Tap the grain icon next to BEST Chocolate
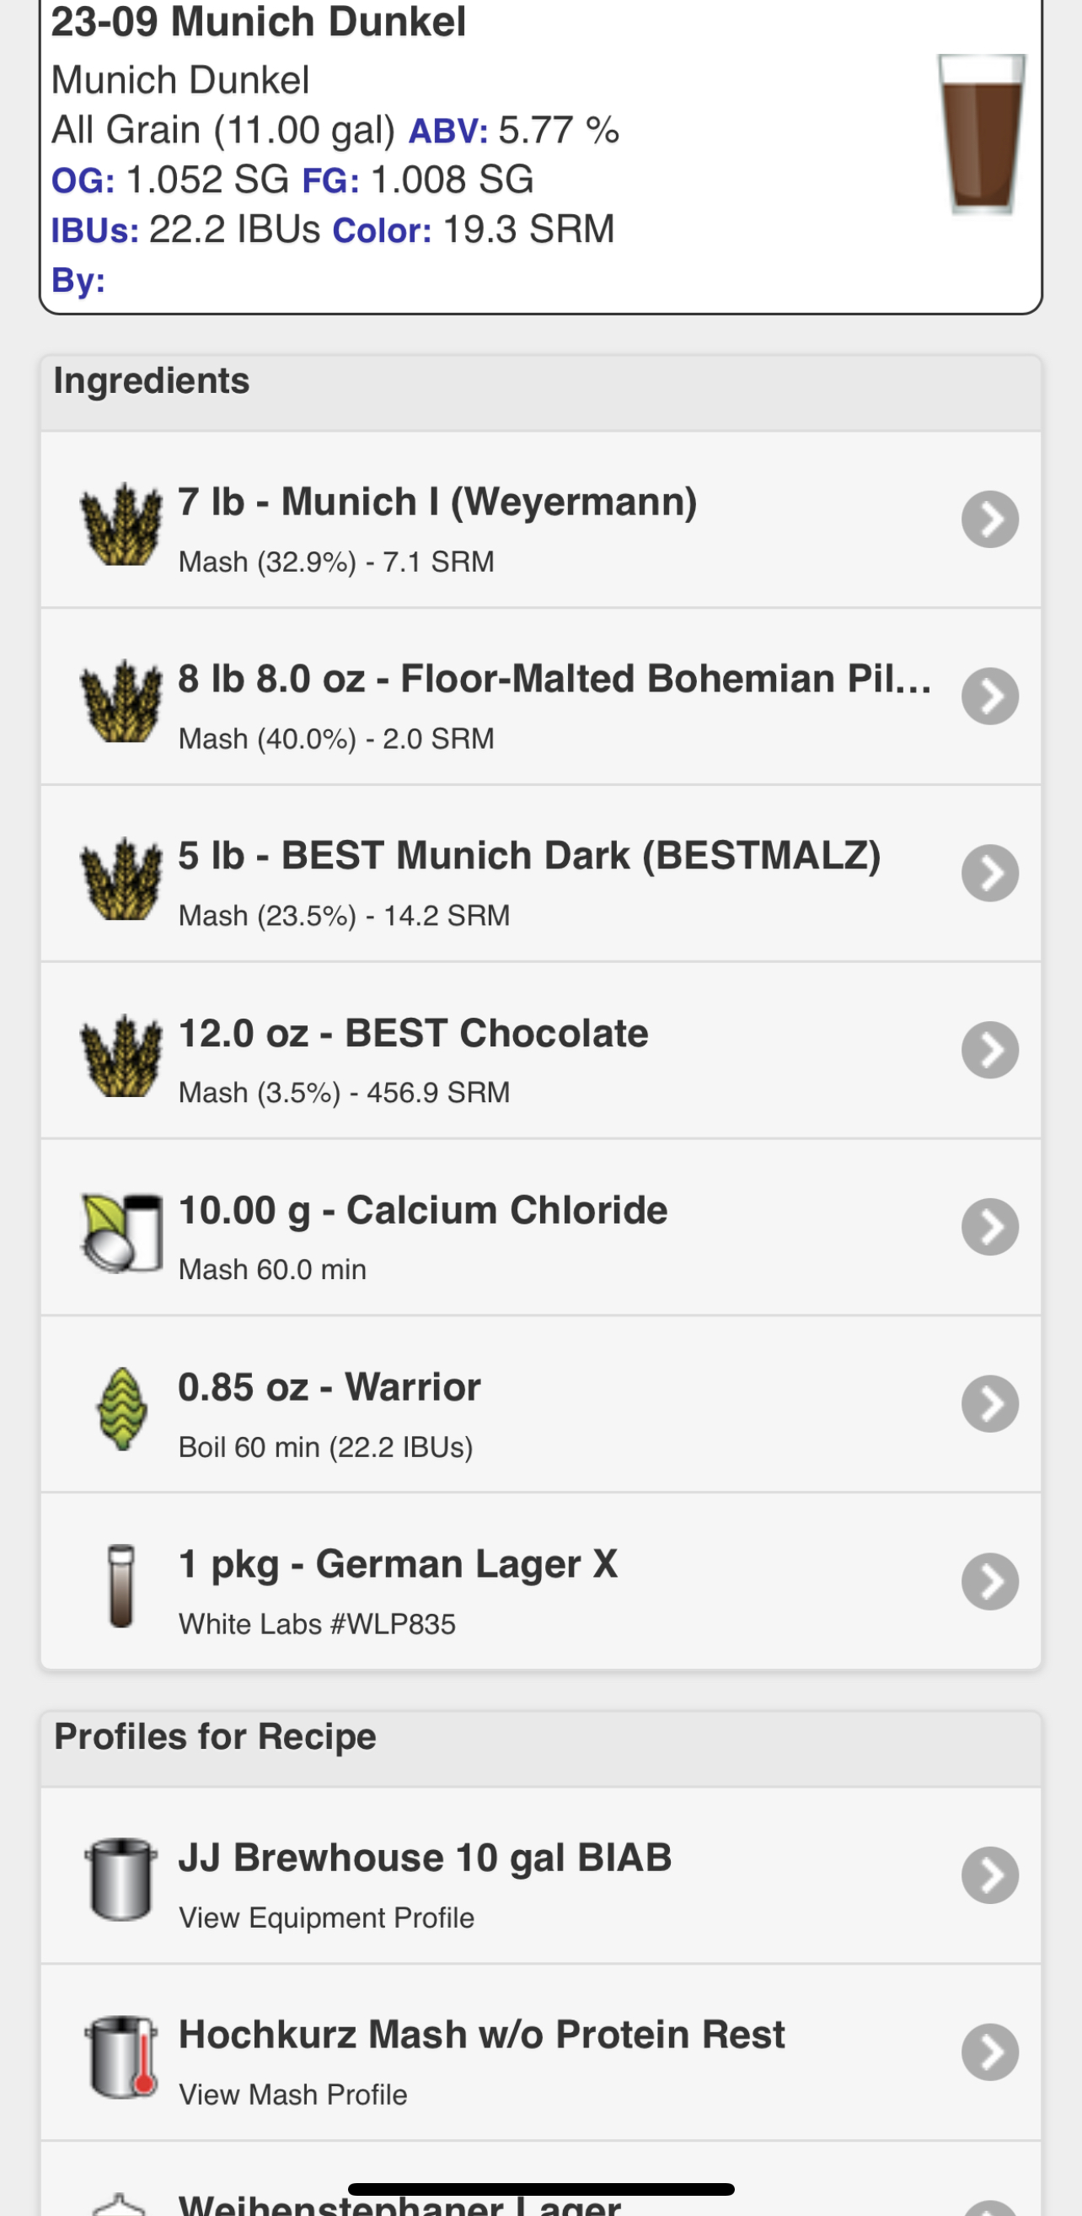The width and height of the screenshot is (1082, 2216). pyautogui.click(x=121, y=1055)
